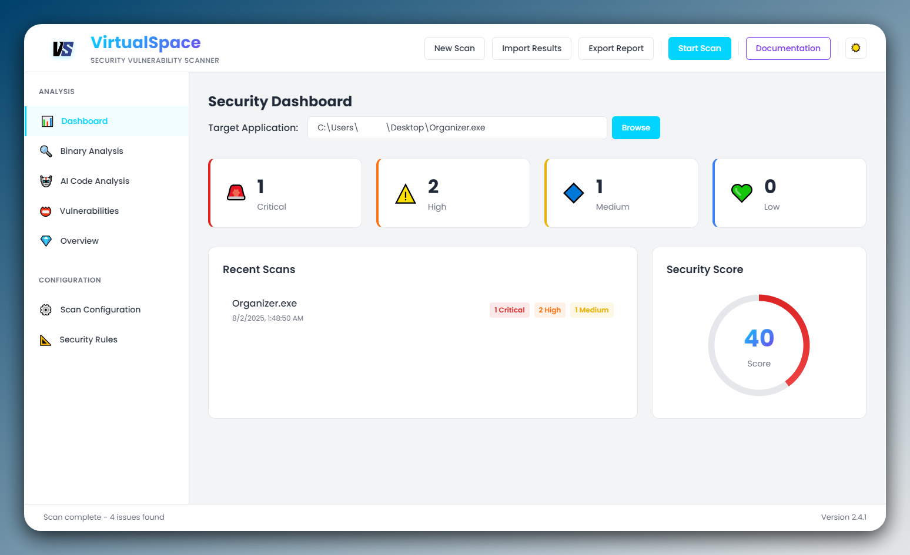Click the Dashboard bar chart icon

pyautogui.click(x=47, y=122)
